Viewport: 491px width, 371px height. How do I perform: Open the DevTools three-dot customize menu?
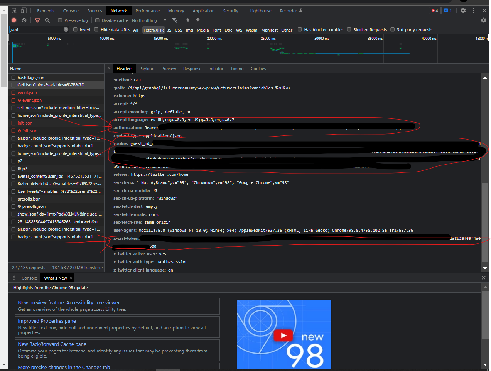click(x=474, y=10)
